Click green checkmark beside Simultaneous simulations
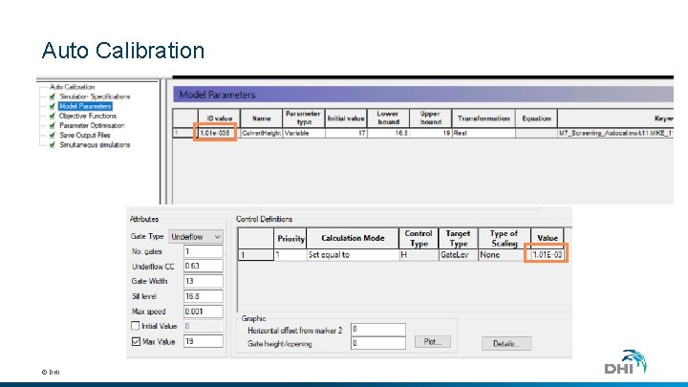Viewport: 688px width, 387px height. (x=53, y=145)
